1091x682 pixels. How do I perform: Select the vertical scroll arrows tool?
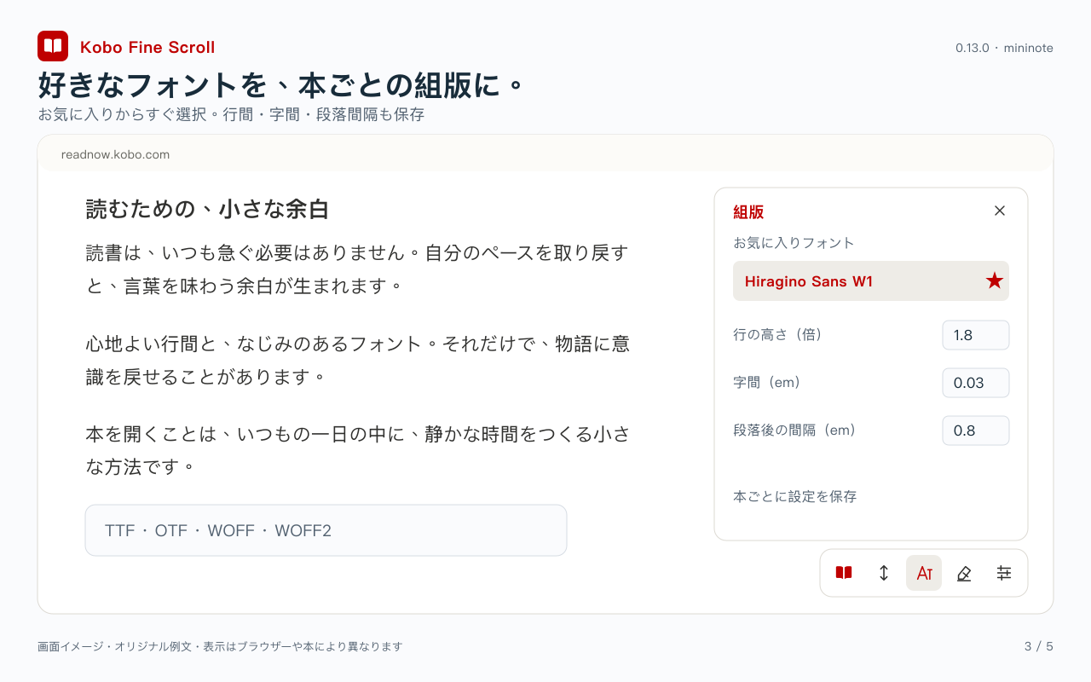click(884, 573)
